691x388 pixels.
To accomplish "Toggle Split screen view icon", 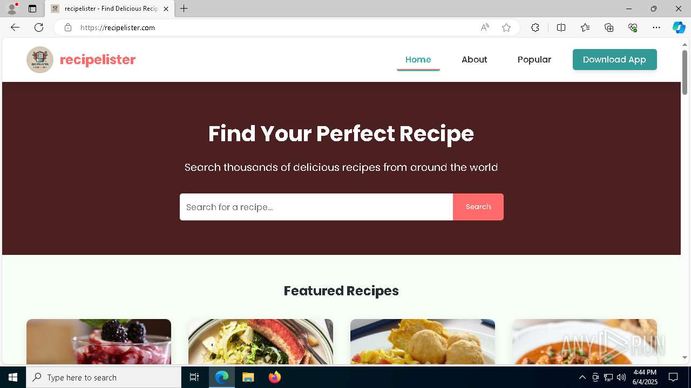I will click(561, 27).
